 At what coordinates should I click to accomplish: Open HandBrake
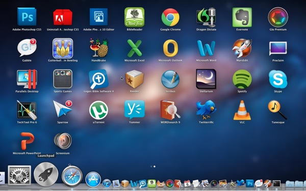(x=98, y=48)
